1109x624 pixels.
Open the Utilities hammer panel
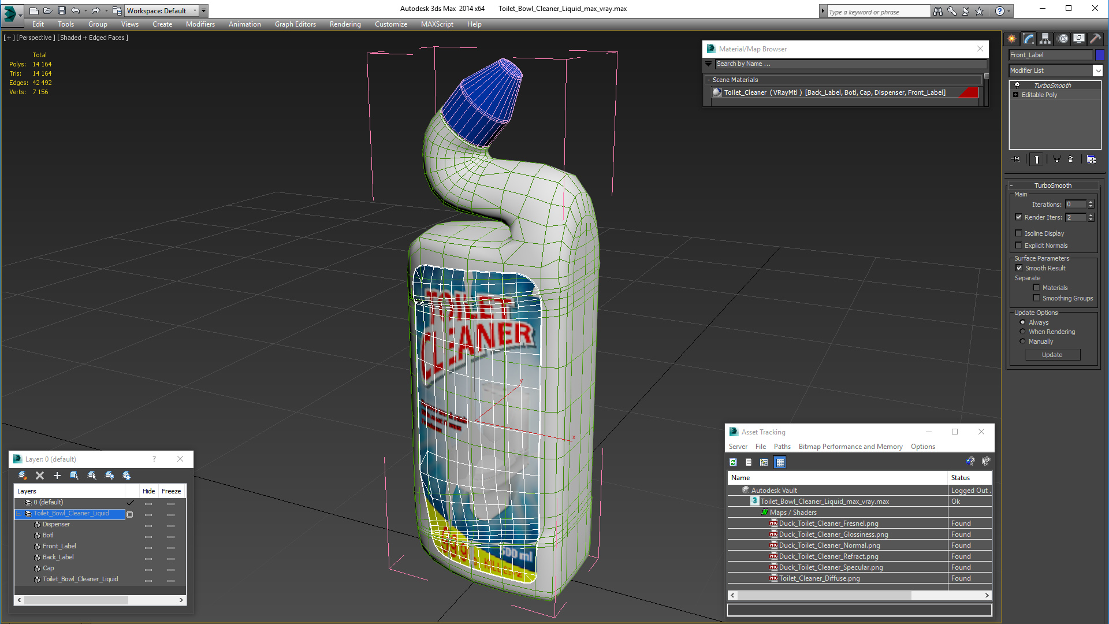1096,39
